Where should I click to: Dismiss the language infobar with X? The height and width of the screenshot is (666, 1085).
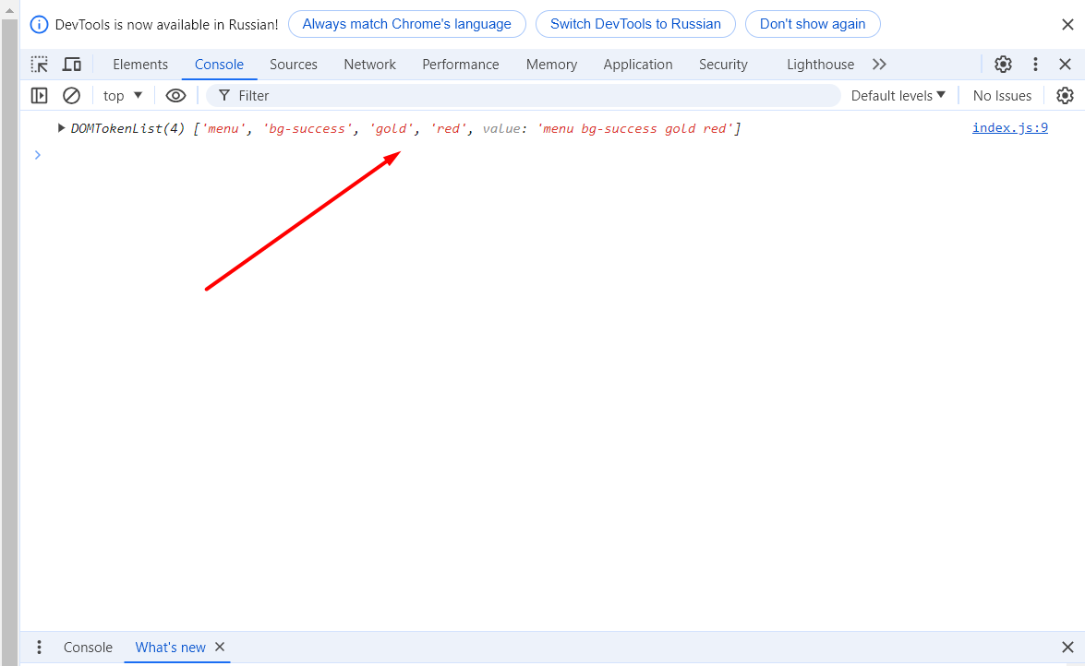coord(1067,25)
